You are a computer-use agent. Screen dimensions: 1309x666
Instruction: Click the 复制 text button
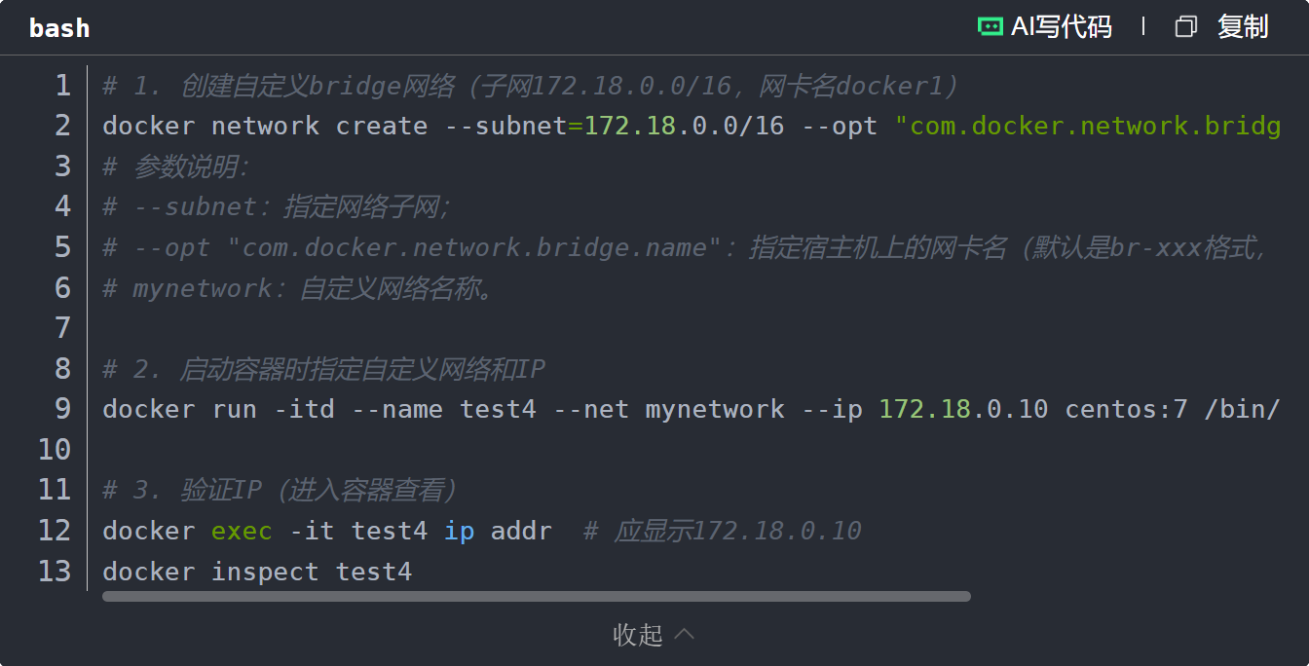point(1243,27)
